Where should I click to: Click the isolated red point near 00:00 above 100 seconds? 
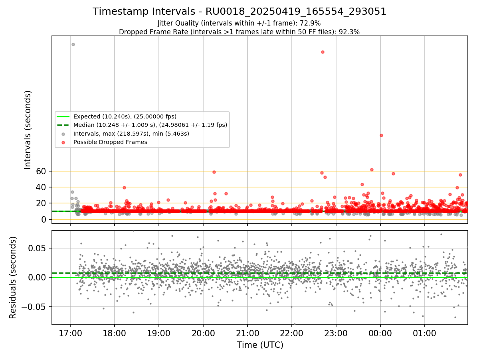coord(381,135)
